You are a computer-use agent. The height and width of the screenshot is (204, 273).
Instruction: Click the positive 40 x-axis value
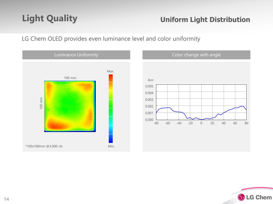[224, 123]
